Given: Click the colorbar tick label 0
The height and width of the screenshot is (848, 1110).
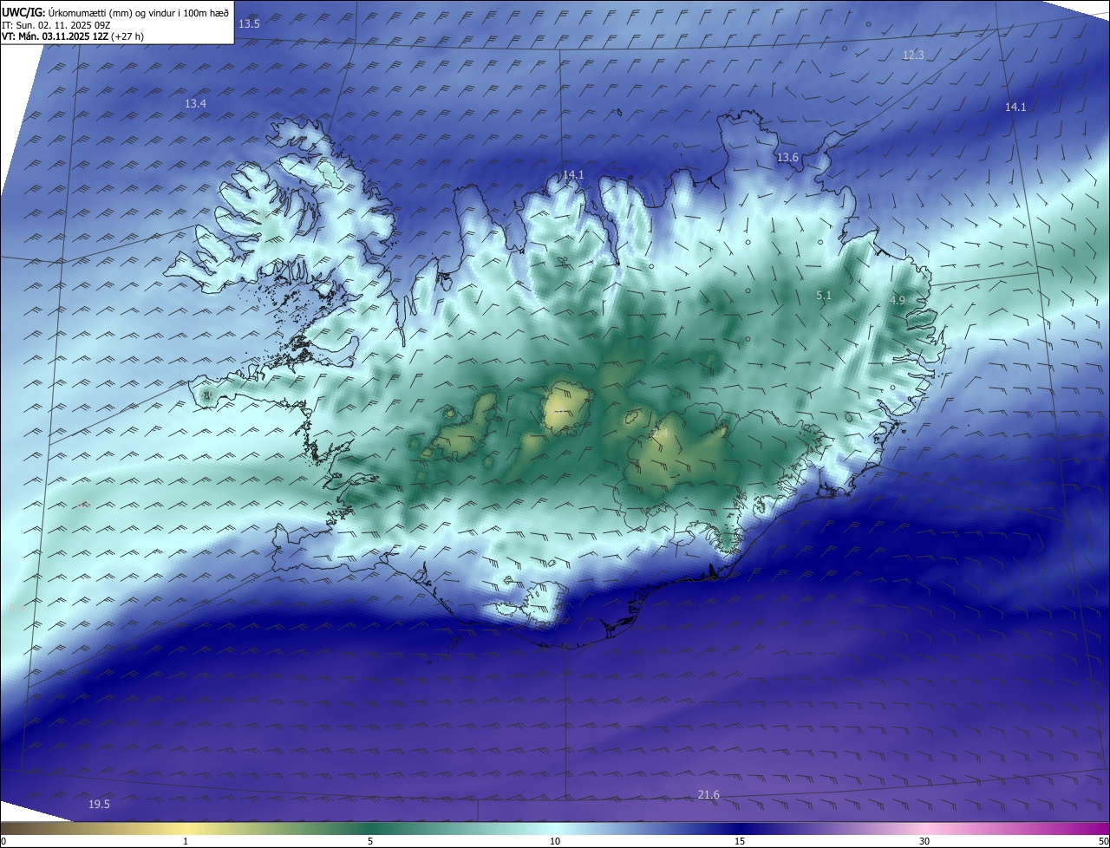Looking at the screenshot, I should click(x=3, y=841).
